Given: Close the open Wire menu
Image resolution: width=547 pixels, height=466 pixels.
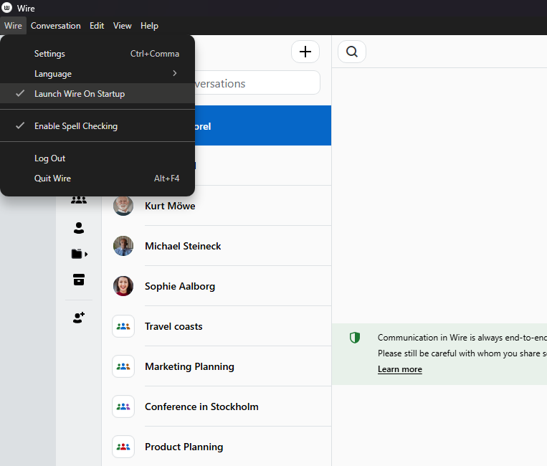Looking at the screenshot, I should point(13,26).
